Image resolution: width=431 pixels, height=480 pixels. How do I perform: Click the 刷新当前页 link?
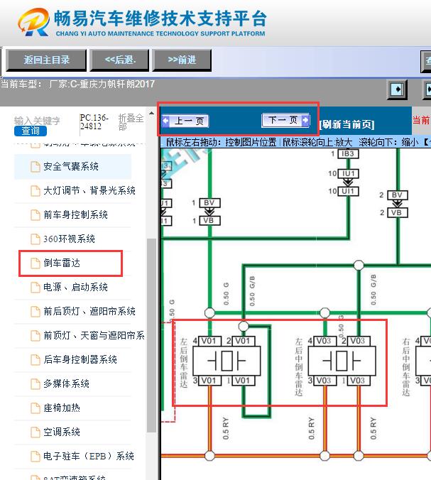[347, 124]
